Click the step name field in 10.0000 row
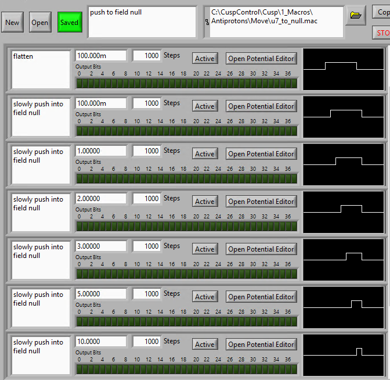Viewport: 390px width, 380px height. point(41,356)
